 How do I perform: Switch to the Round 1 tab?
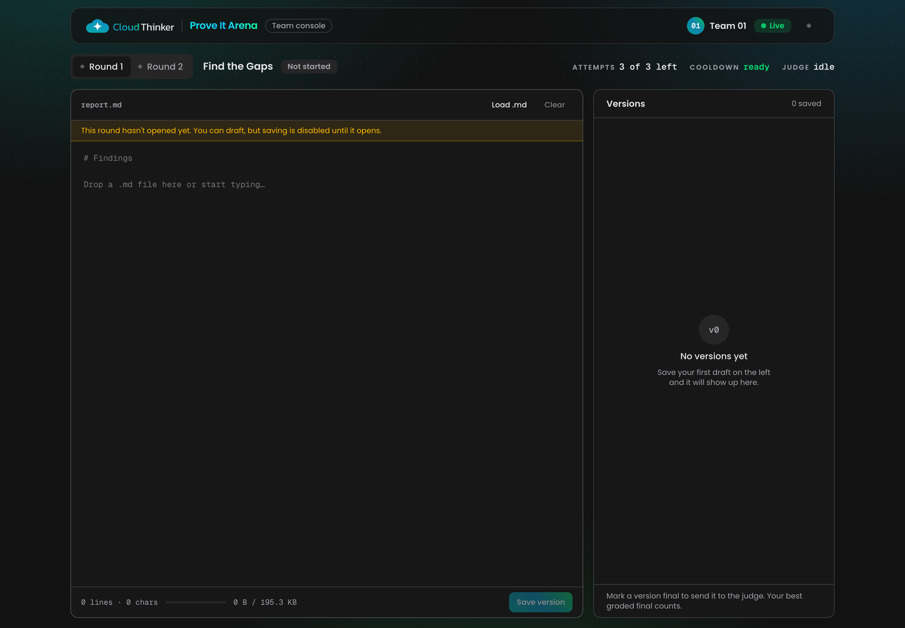click(102, 67)
